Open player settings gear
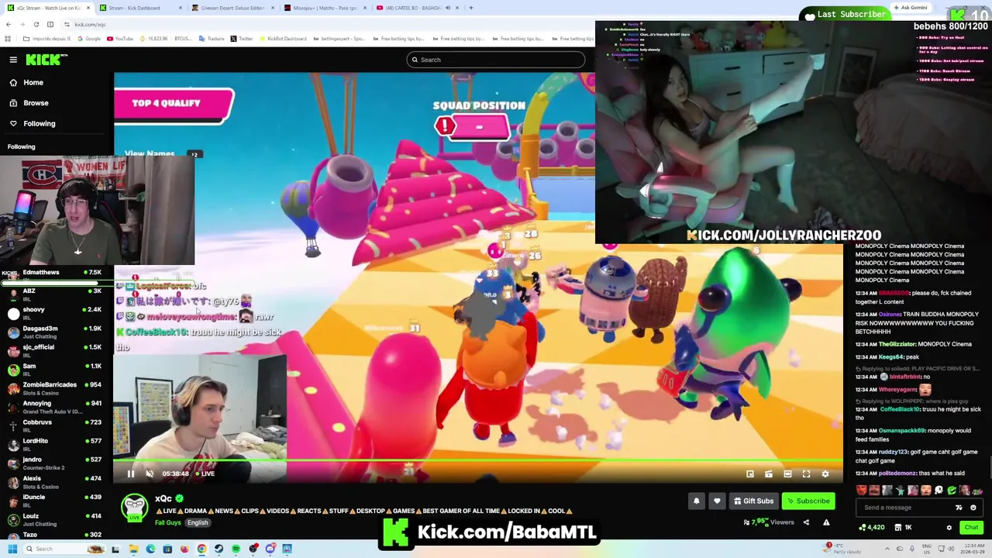The height and width of the screenshot is (558, 992). click(825, 474)
